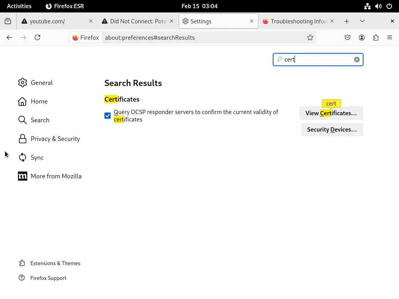Bookmark this page with the star icon
The height and width of the screenshot is (299, 399).
pos(310,37)
